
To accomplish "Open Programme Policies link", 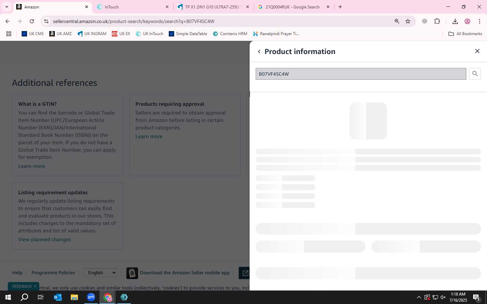I will pos(53,273).
